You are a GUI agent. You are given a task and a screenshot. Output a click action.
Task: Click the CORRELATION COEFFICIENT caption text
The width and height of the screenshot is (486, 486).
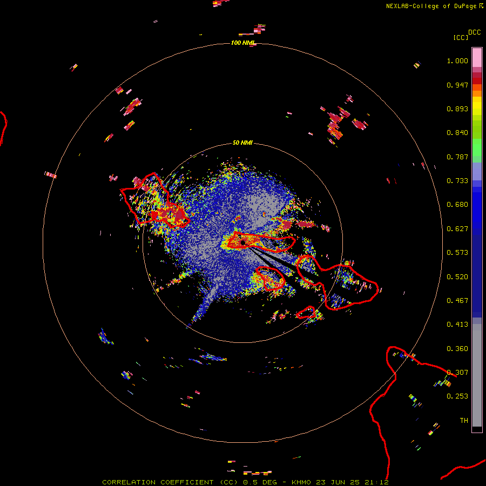[158, 482]
